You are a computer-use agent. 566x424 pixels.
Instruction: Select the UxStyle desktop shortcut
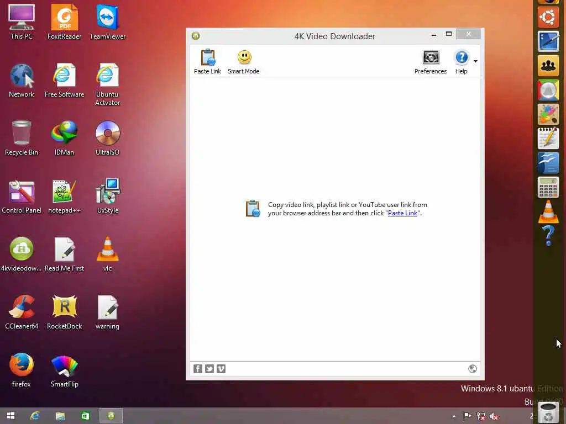[x=108, y=196]
